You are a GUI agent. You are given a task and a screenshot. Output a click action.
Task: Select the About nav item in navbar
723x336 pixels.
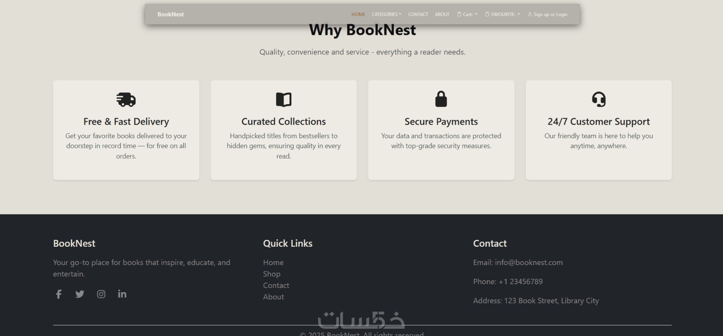(442, 14)
